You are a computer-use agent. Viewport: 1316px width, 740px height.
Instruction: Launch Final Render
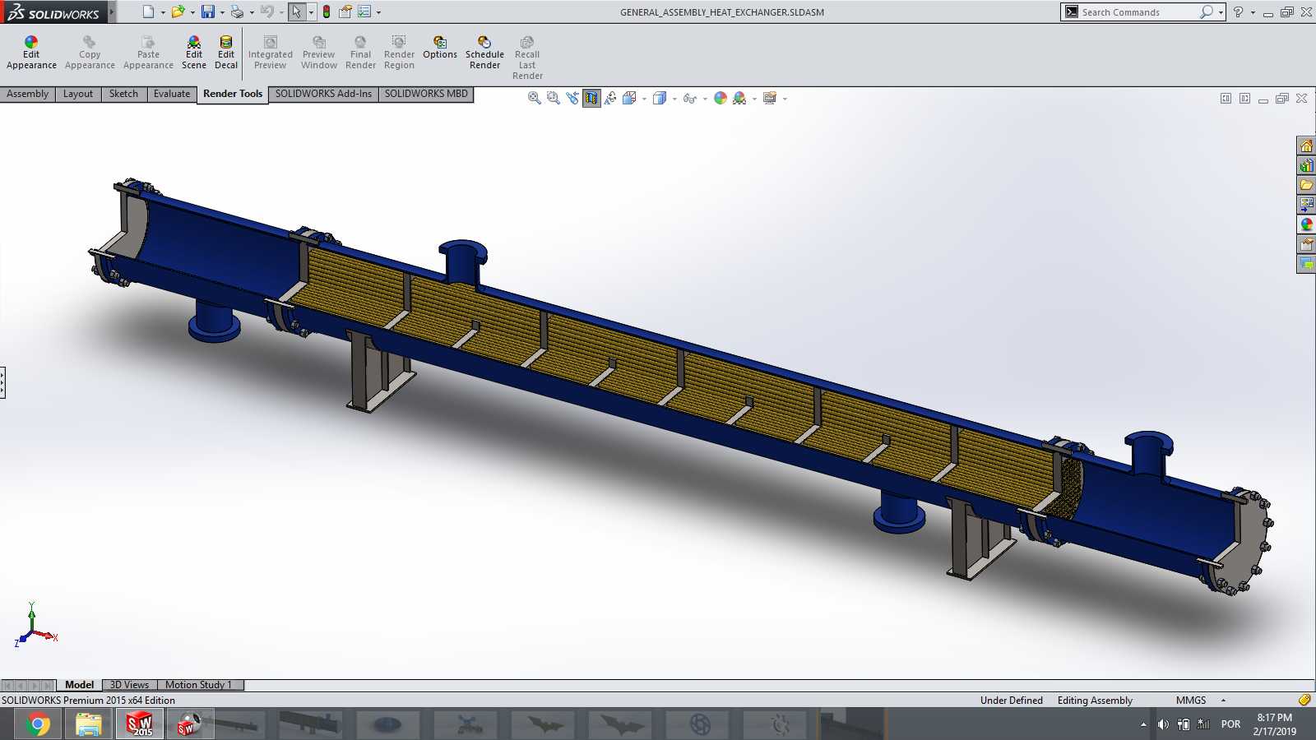pyautogui.click(x=360, y=53)
